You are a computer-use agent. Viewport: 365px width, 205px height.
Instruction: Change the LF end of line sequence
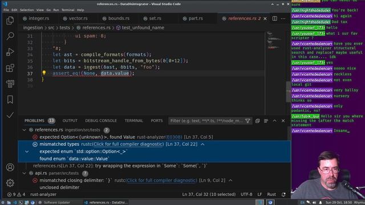[259, 194]
